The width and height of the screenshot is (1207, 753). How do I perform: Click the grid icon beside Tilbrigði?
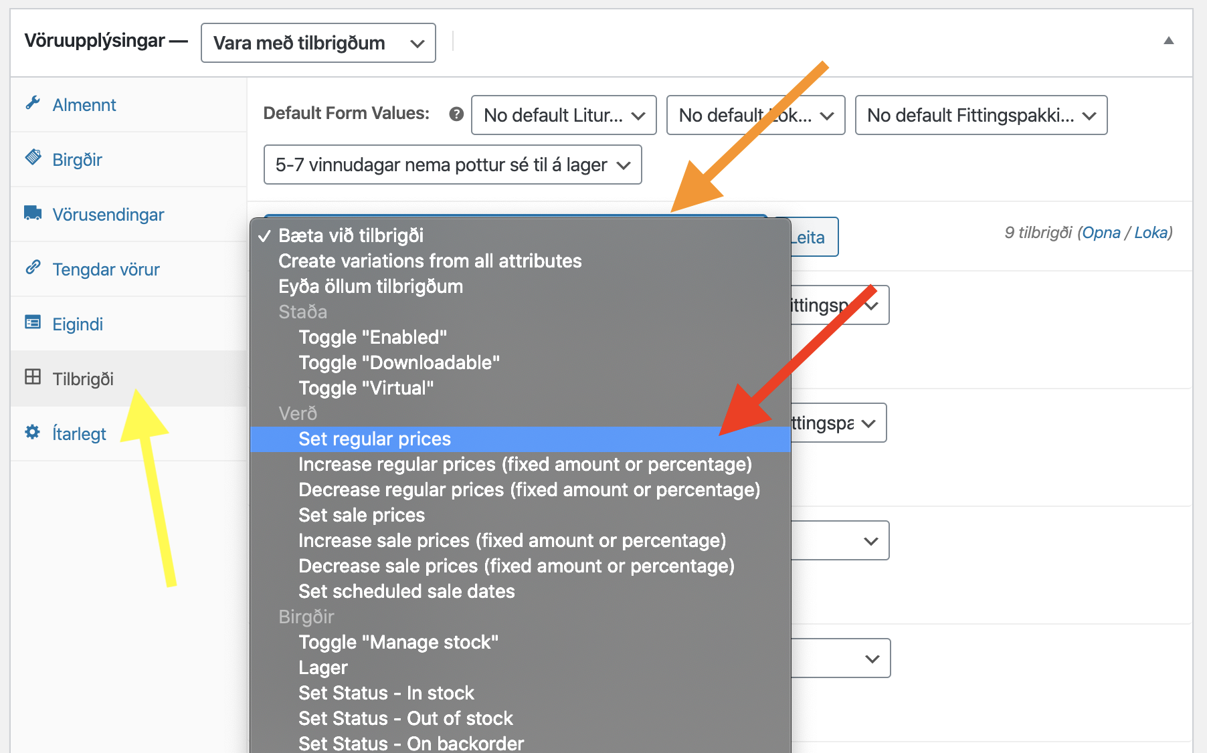tap(33, 377)
